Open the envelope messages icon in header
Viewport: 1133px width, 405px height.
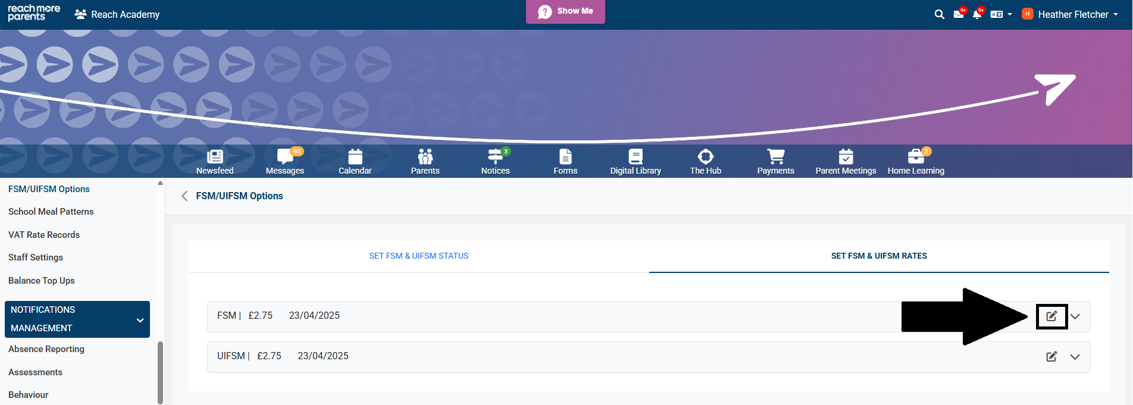(958, 14)
